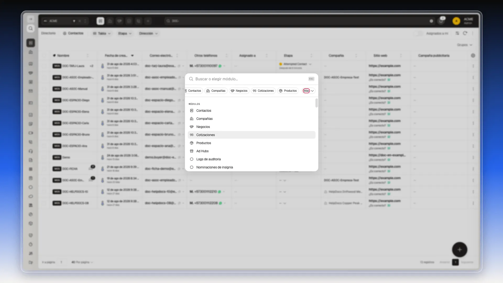This screenshot has width=503, height=283.
Task: Select the Productos quick chip
Action: click(x=288, y=91)
